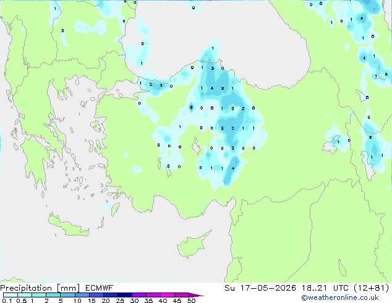The height and width of the screenshot is (303, 392).
Task: Click the 'Precipitation' title word
Action: pos(26,288)
